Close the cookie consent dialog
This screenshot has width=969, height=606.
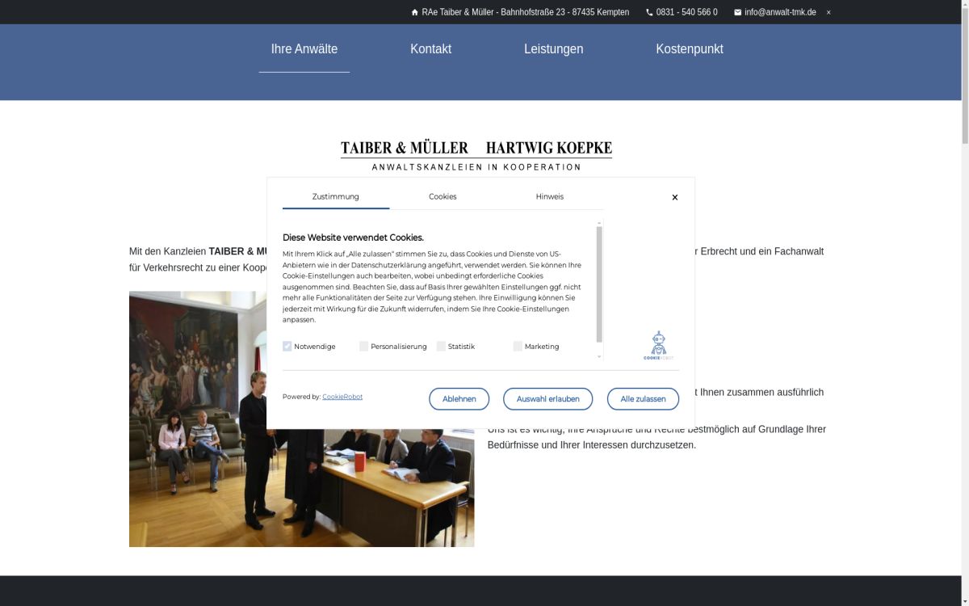tap(675, 197)
